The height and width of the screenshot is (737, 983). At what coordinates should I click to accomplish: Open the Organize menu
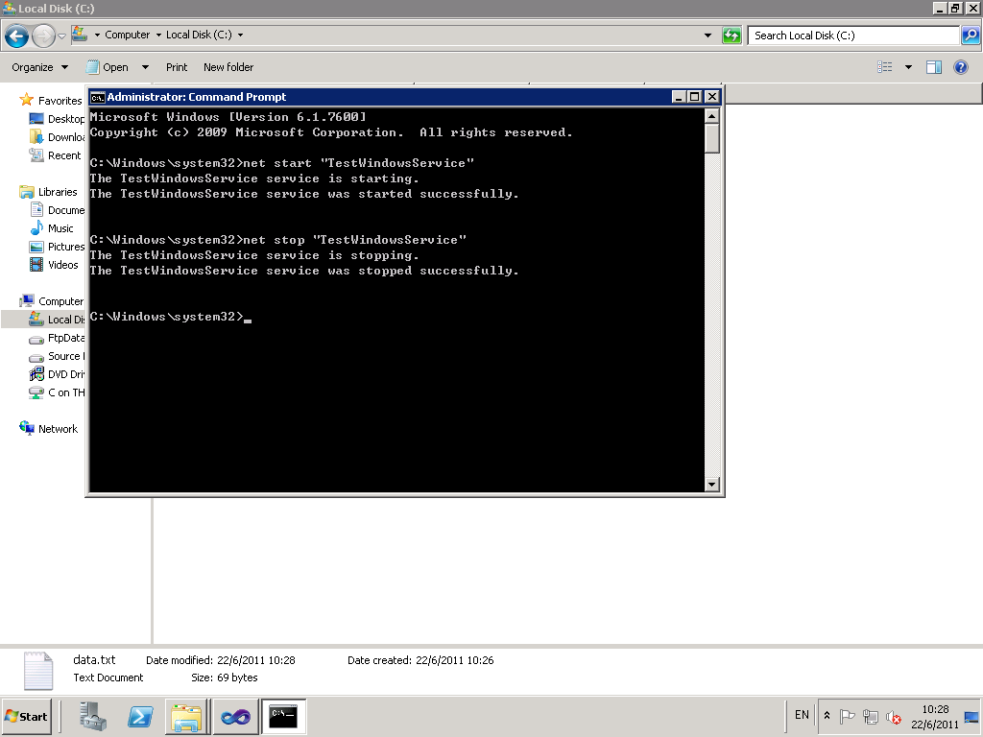coord(39,67)
